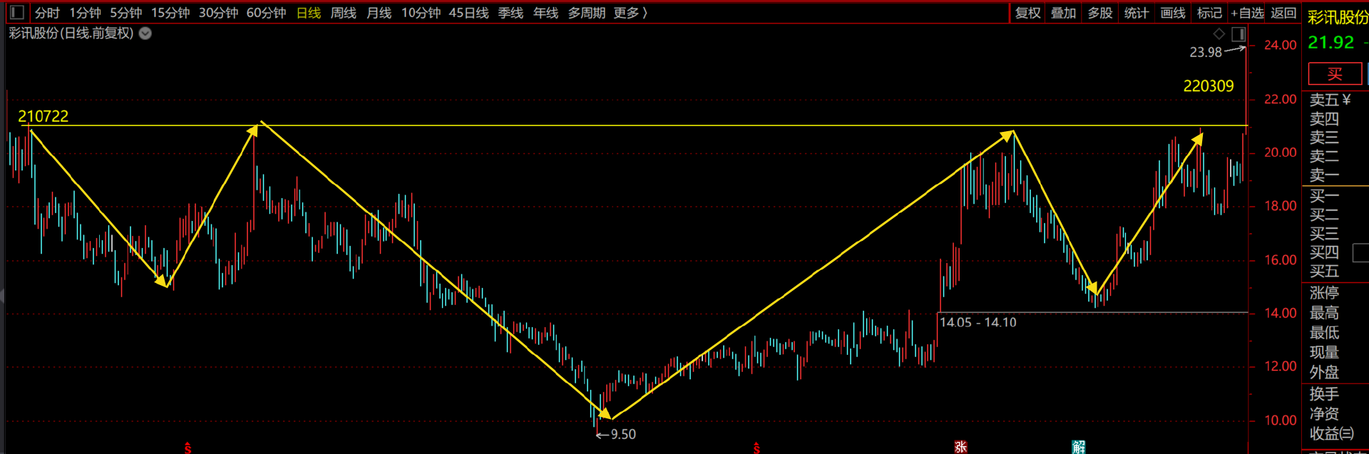
Task: Click the teal 解 event marker
Action: point(1079,447)
